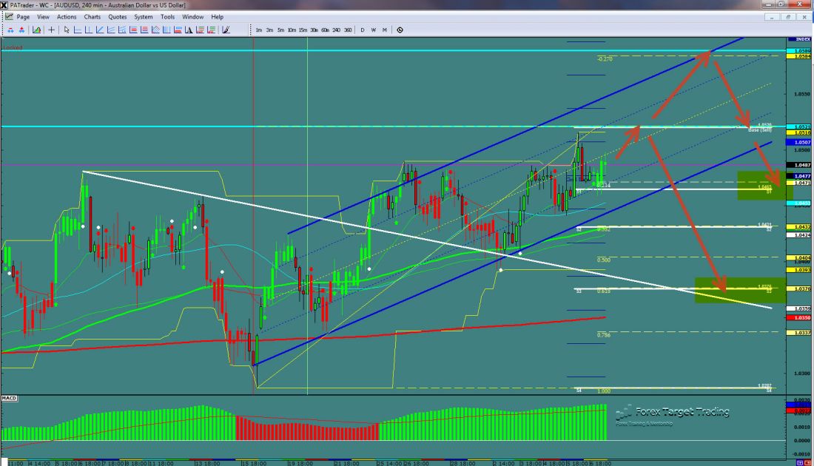814x466 pixels.
Task: Switch chart to 240 minute timeframe
Action: (x=336, y=30)
